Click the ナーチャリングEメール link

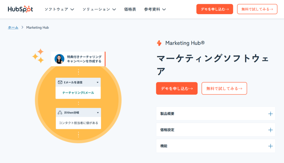tap(78, 93)
